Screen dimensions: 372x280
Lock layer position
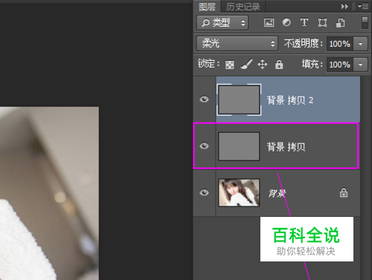click(x=263, y=65)
